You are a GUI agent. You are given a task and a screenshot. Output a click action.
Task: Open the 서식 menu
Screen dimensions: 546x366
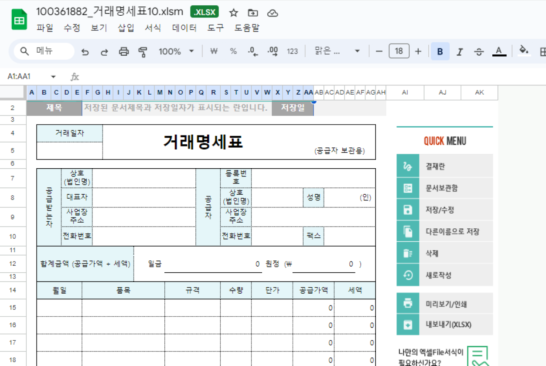153,28
